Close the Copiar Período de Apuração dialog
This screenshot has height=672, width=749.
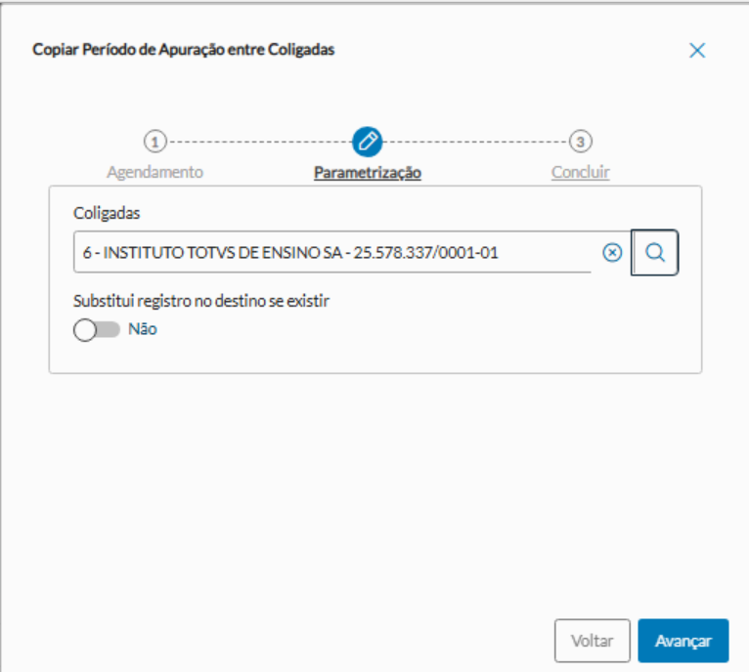coord(697,51)
